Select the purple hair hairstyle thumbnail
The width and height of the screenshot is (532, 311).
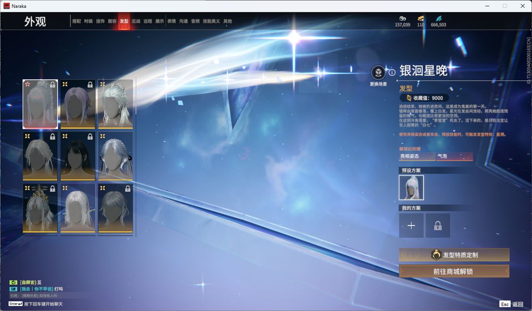click(78, 104)
